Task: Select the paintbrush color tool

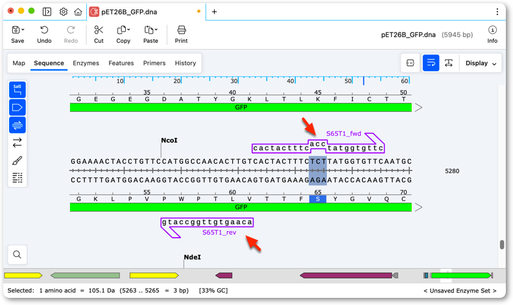Action: (18, 161)
